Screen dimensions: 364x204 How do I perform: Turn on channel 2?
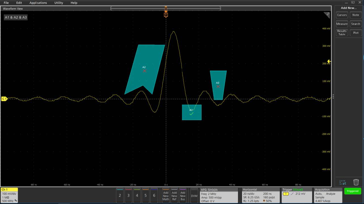click(120, 195)
